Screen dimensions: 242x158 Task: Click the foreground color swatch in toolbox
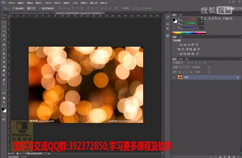tap(3, 109)
